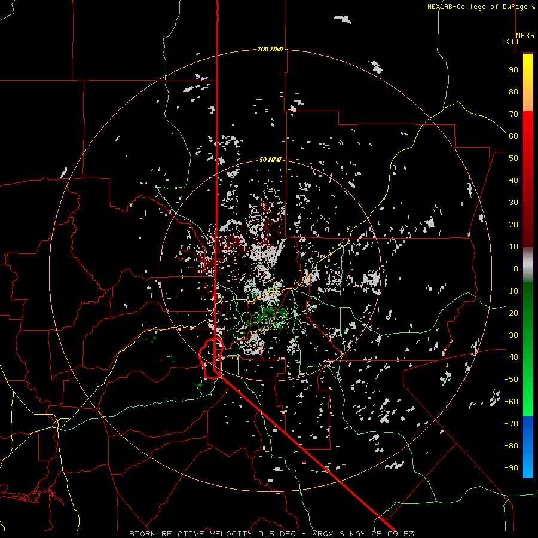Viewport: 538px width, 538px height.
Task: Select the -80 value on velocity scale
Action: (511, 446)
